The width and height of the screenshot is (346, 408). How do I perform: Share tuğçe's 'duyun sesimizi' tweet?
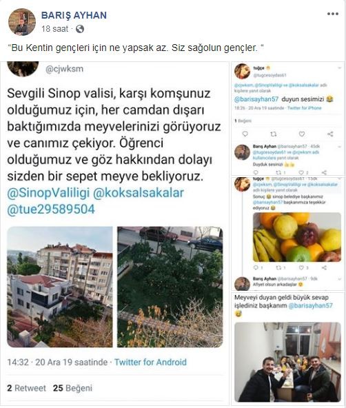(x=330, y=134)
